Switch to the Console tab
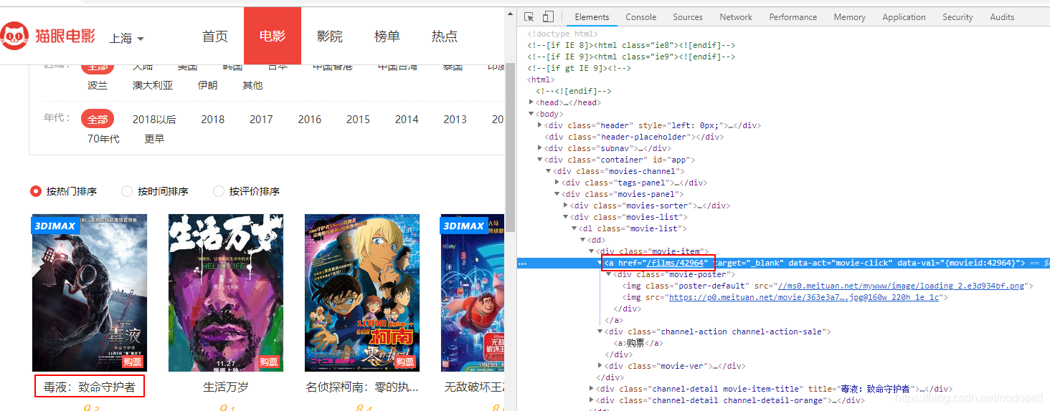The height and width of the screenshot is (411, 1050). coord(640,17)
